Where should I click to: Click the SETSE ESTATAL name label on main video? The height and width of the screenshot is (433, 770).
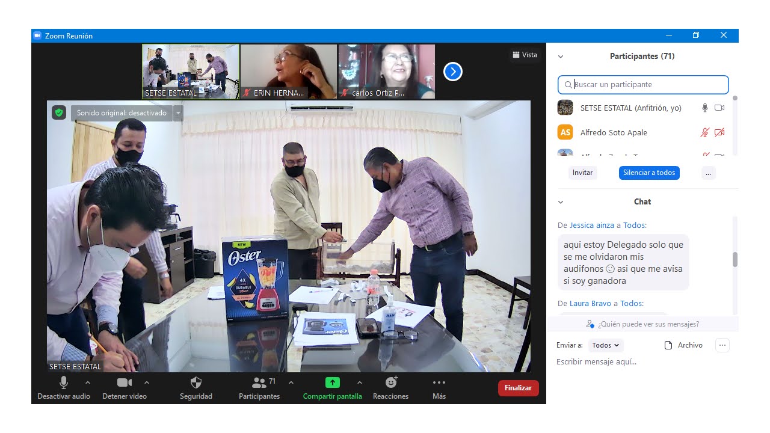pos(75,366)
